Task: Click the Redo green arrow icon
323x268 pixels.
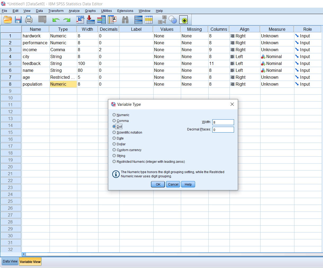Action: 67,20
